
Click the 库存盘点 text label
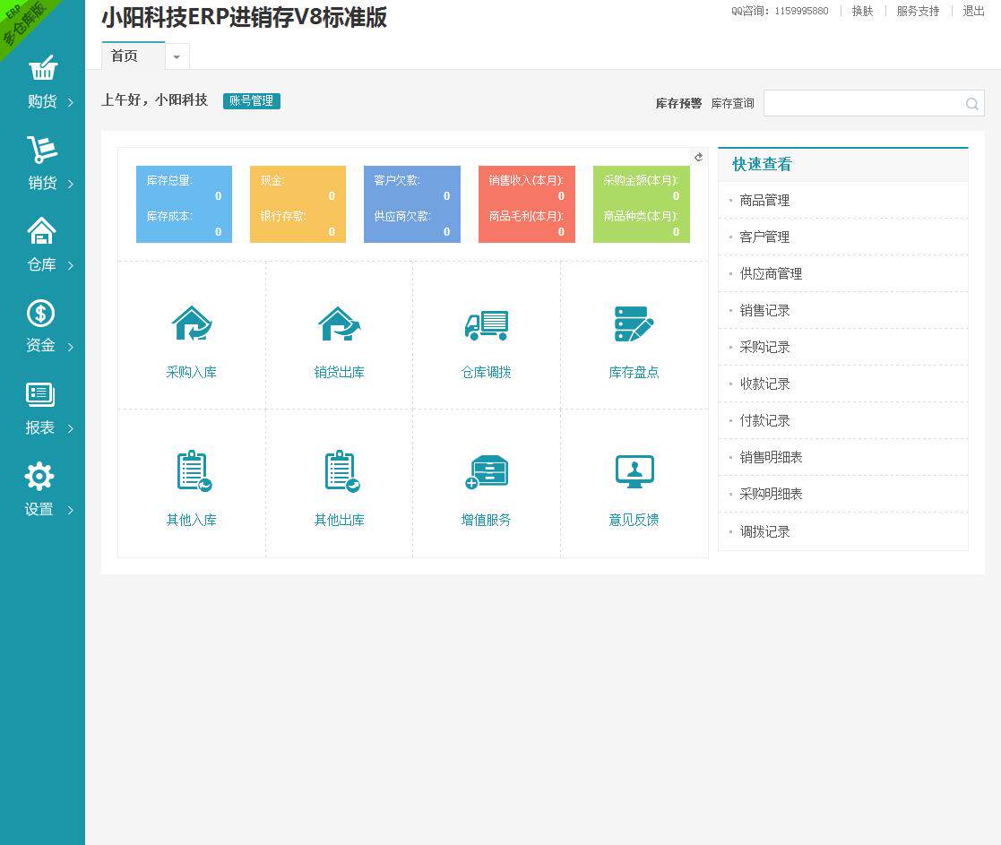(634, 372)
